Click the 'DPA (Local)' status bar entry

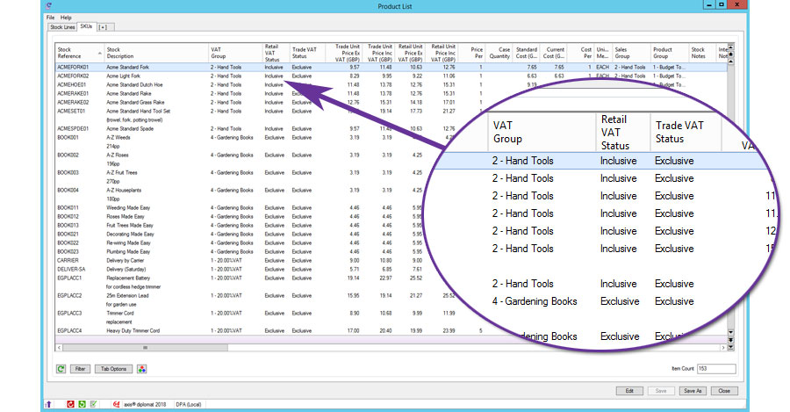click(x=189, y=404)
